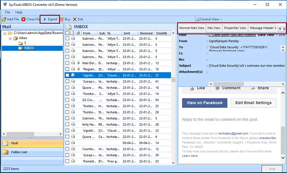Click the email list scroll-up arrow
Image resolution: width=287 pixels, height=173 pixels.
tap(173, 33)
